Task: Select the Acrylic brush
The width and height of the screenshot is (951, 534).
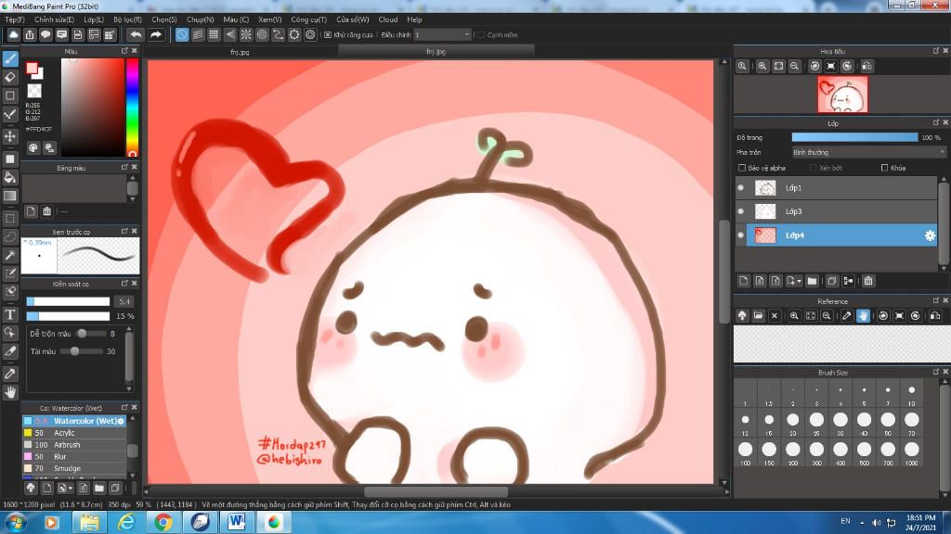Action: pos(74,433)
